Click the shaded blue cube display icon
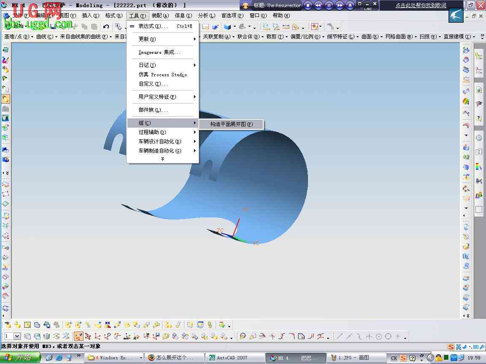486x364 pixels. (227, 27)
